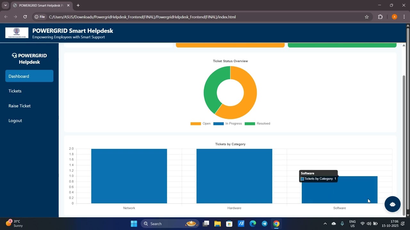
Task: Toggle Resolved legend item
Action: click(257, 124)
